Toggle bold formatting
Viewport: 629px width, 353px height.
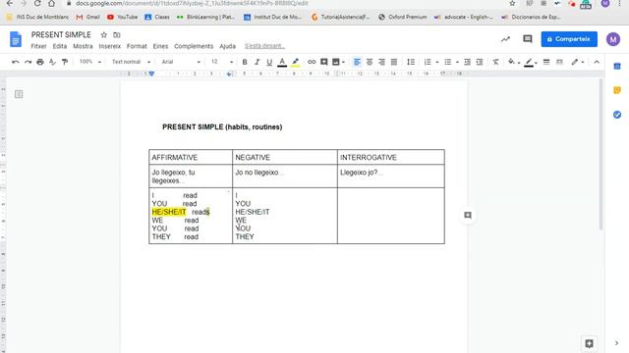(x=245, y=62)
